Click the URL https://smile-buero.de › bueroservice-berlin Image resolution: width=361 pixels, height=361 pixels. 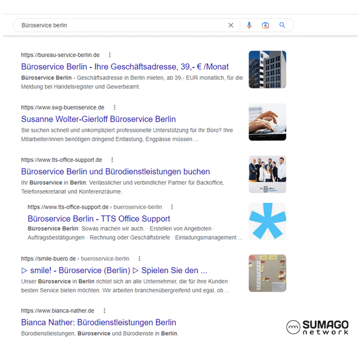(75, 259)
